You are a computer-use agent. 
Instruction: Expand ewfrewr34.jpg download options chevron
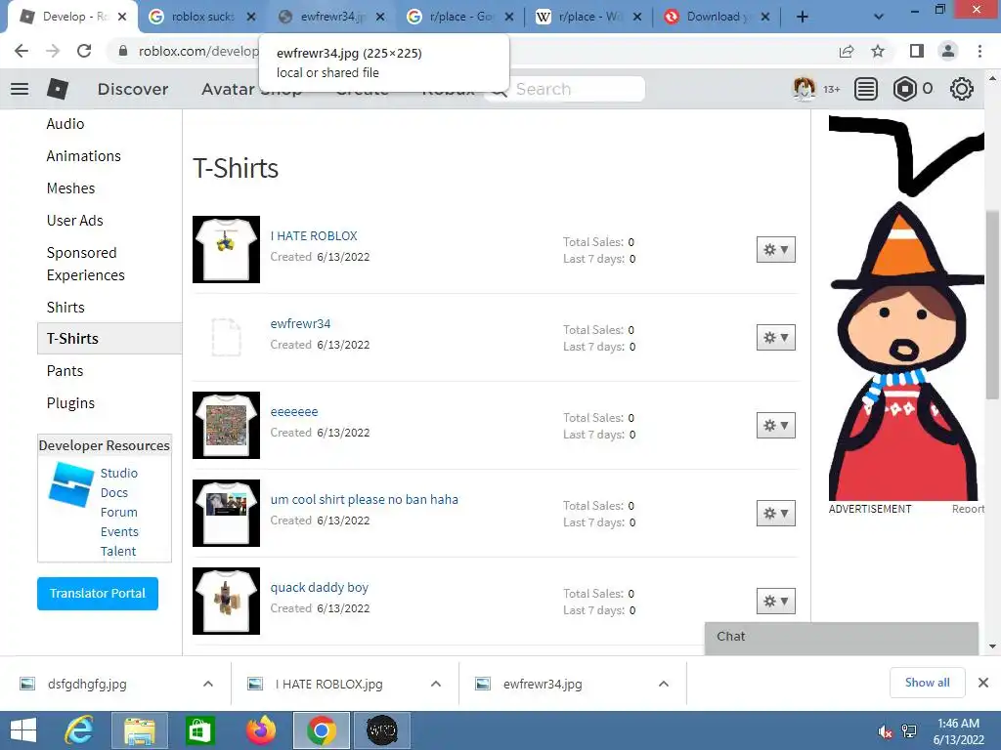coord(664,684)
